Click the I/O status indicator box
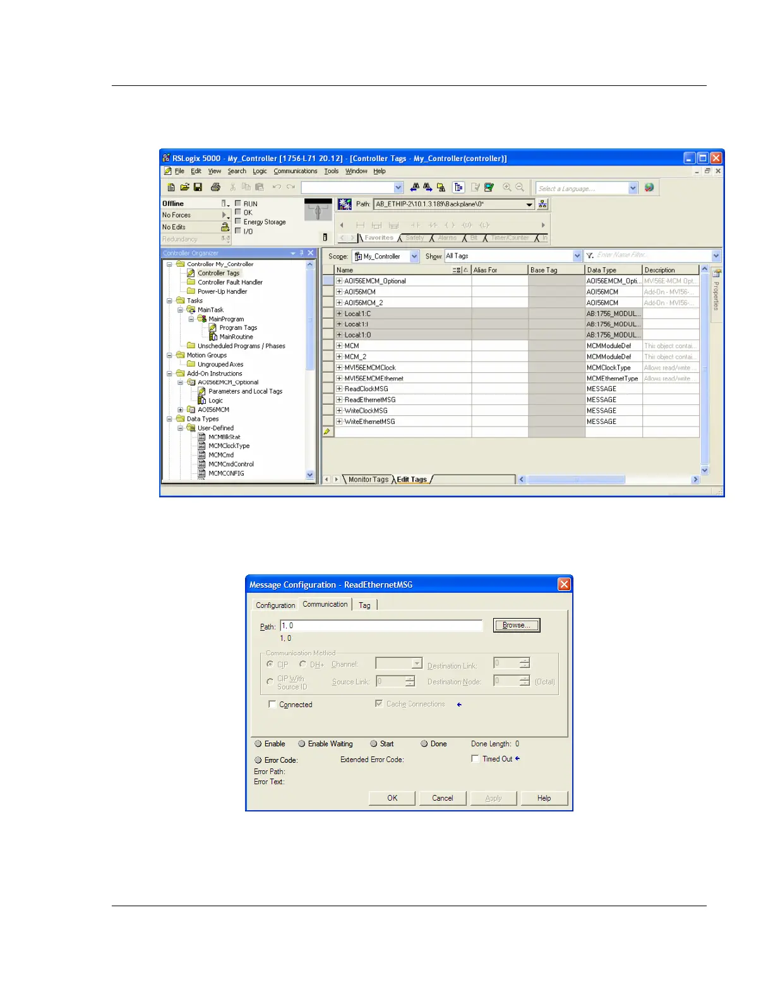 238,231
